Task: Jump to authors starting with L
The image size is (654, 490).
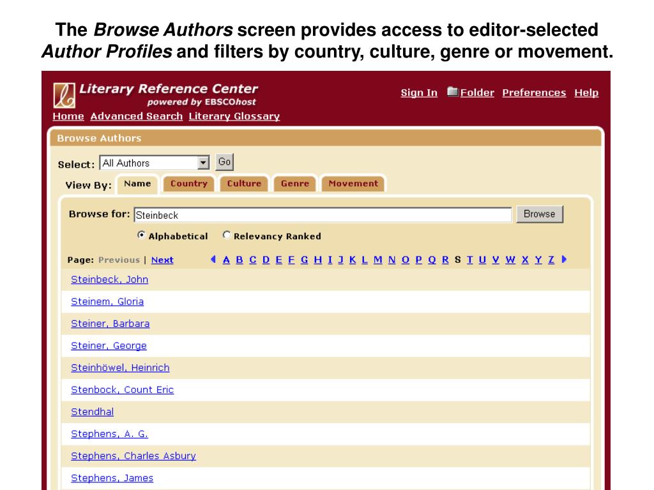Action: coord(365,260)
